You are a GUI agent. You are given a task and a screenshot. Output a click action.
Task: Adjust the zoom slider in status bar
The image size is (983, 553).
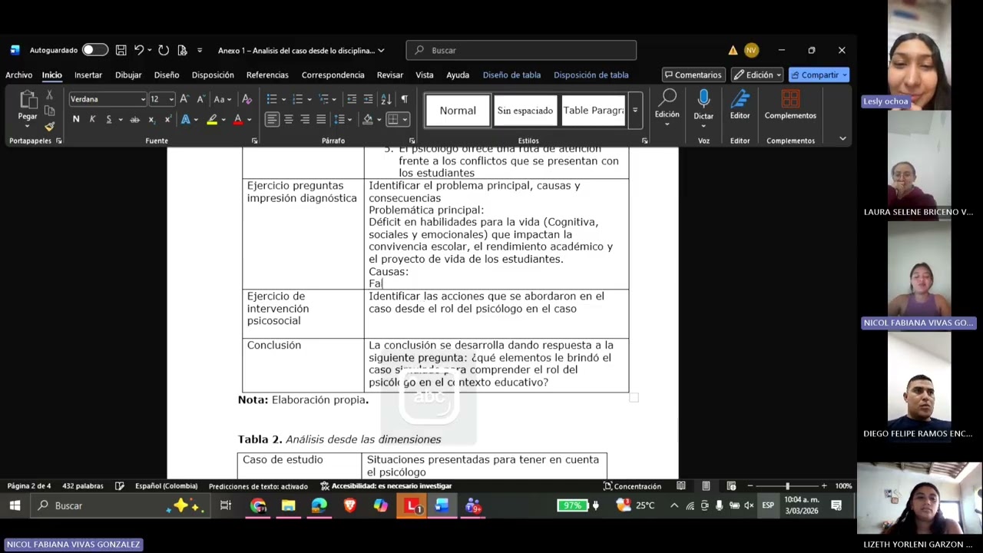786,486
